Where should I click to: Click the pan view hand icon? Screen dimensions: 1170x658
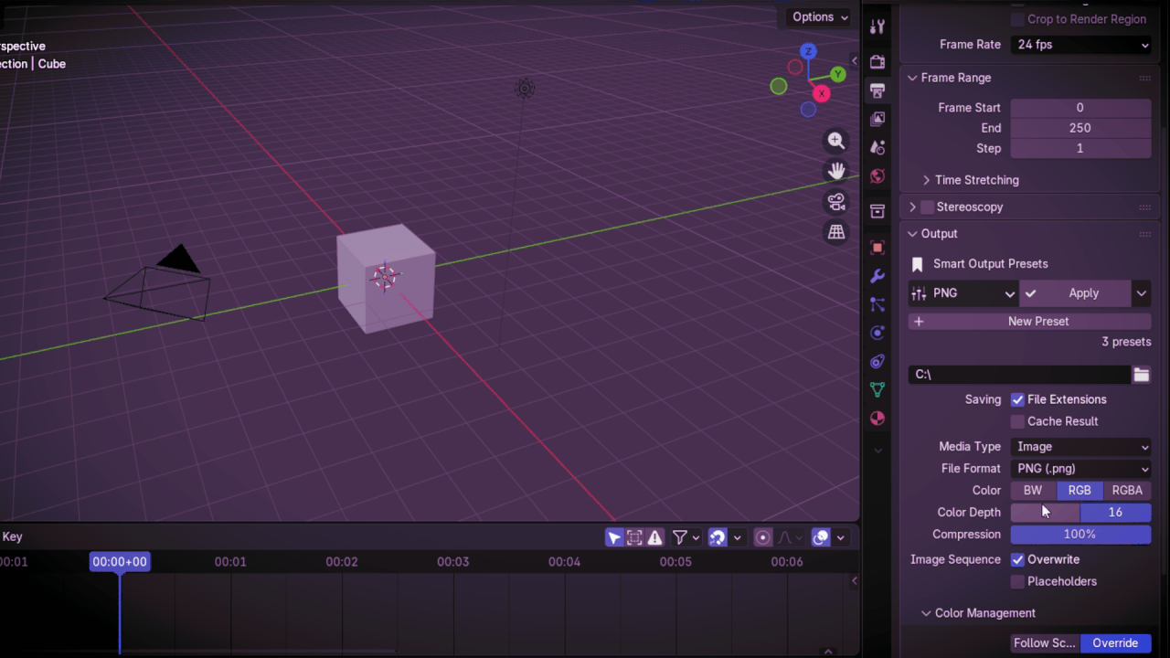835,171
